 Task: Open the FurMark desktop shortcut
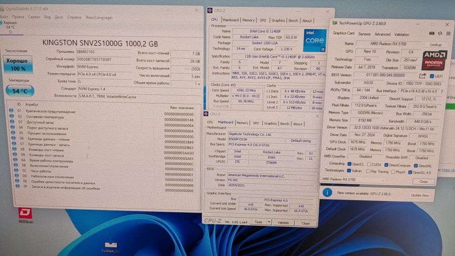[111, 246]
